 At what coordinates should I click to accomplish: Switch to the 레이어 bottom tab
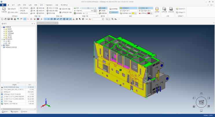pos(24,112)
